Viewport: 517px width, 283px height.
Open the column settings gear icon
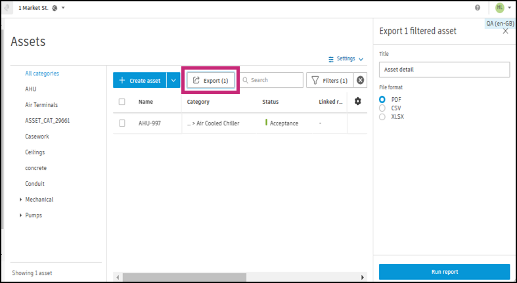click(358, 102)
